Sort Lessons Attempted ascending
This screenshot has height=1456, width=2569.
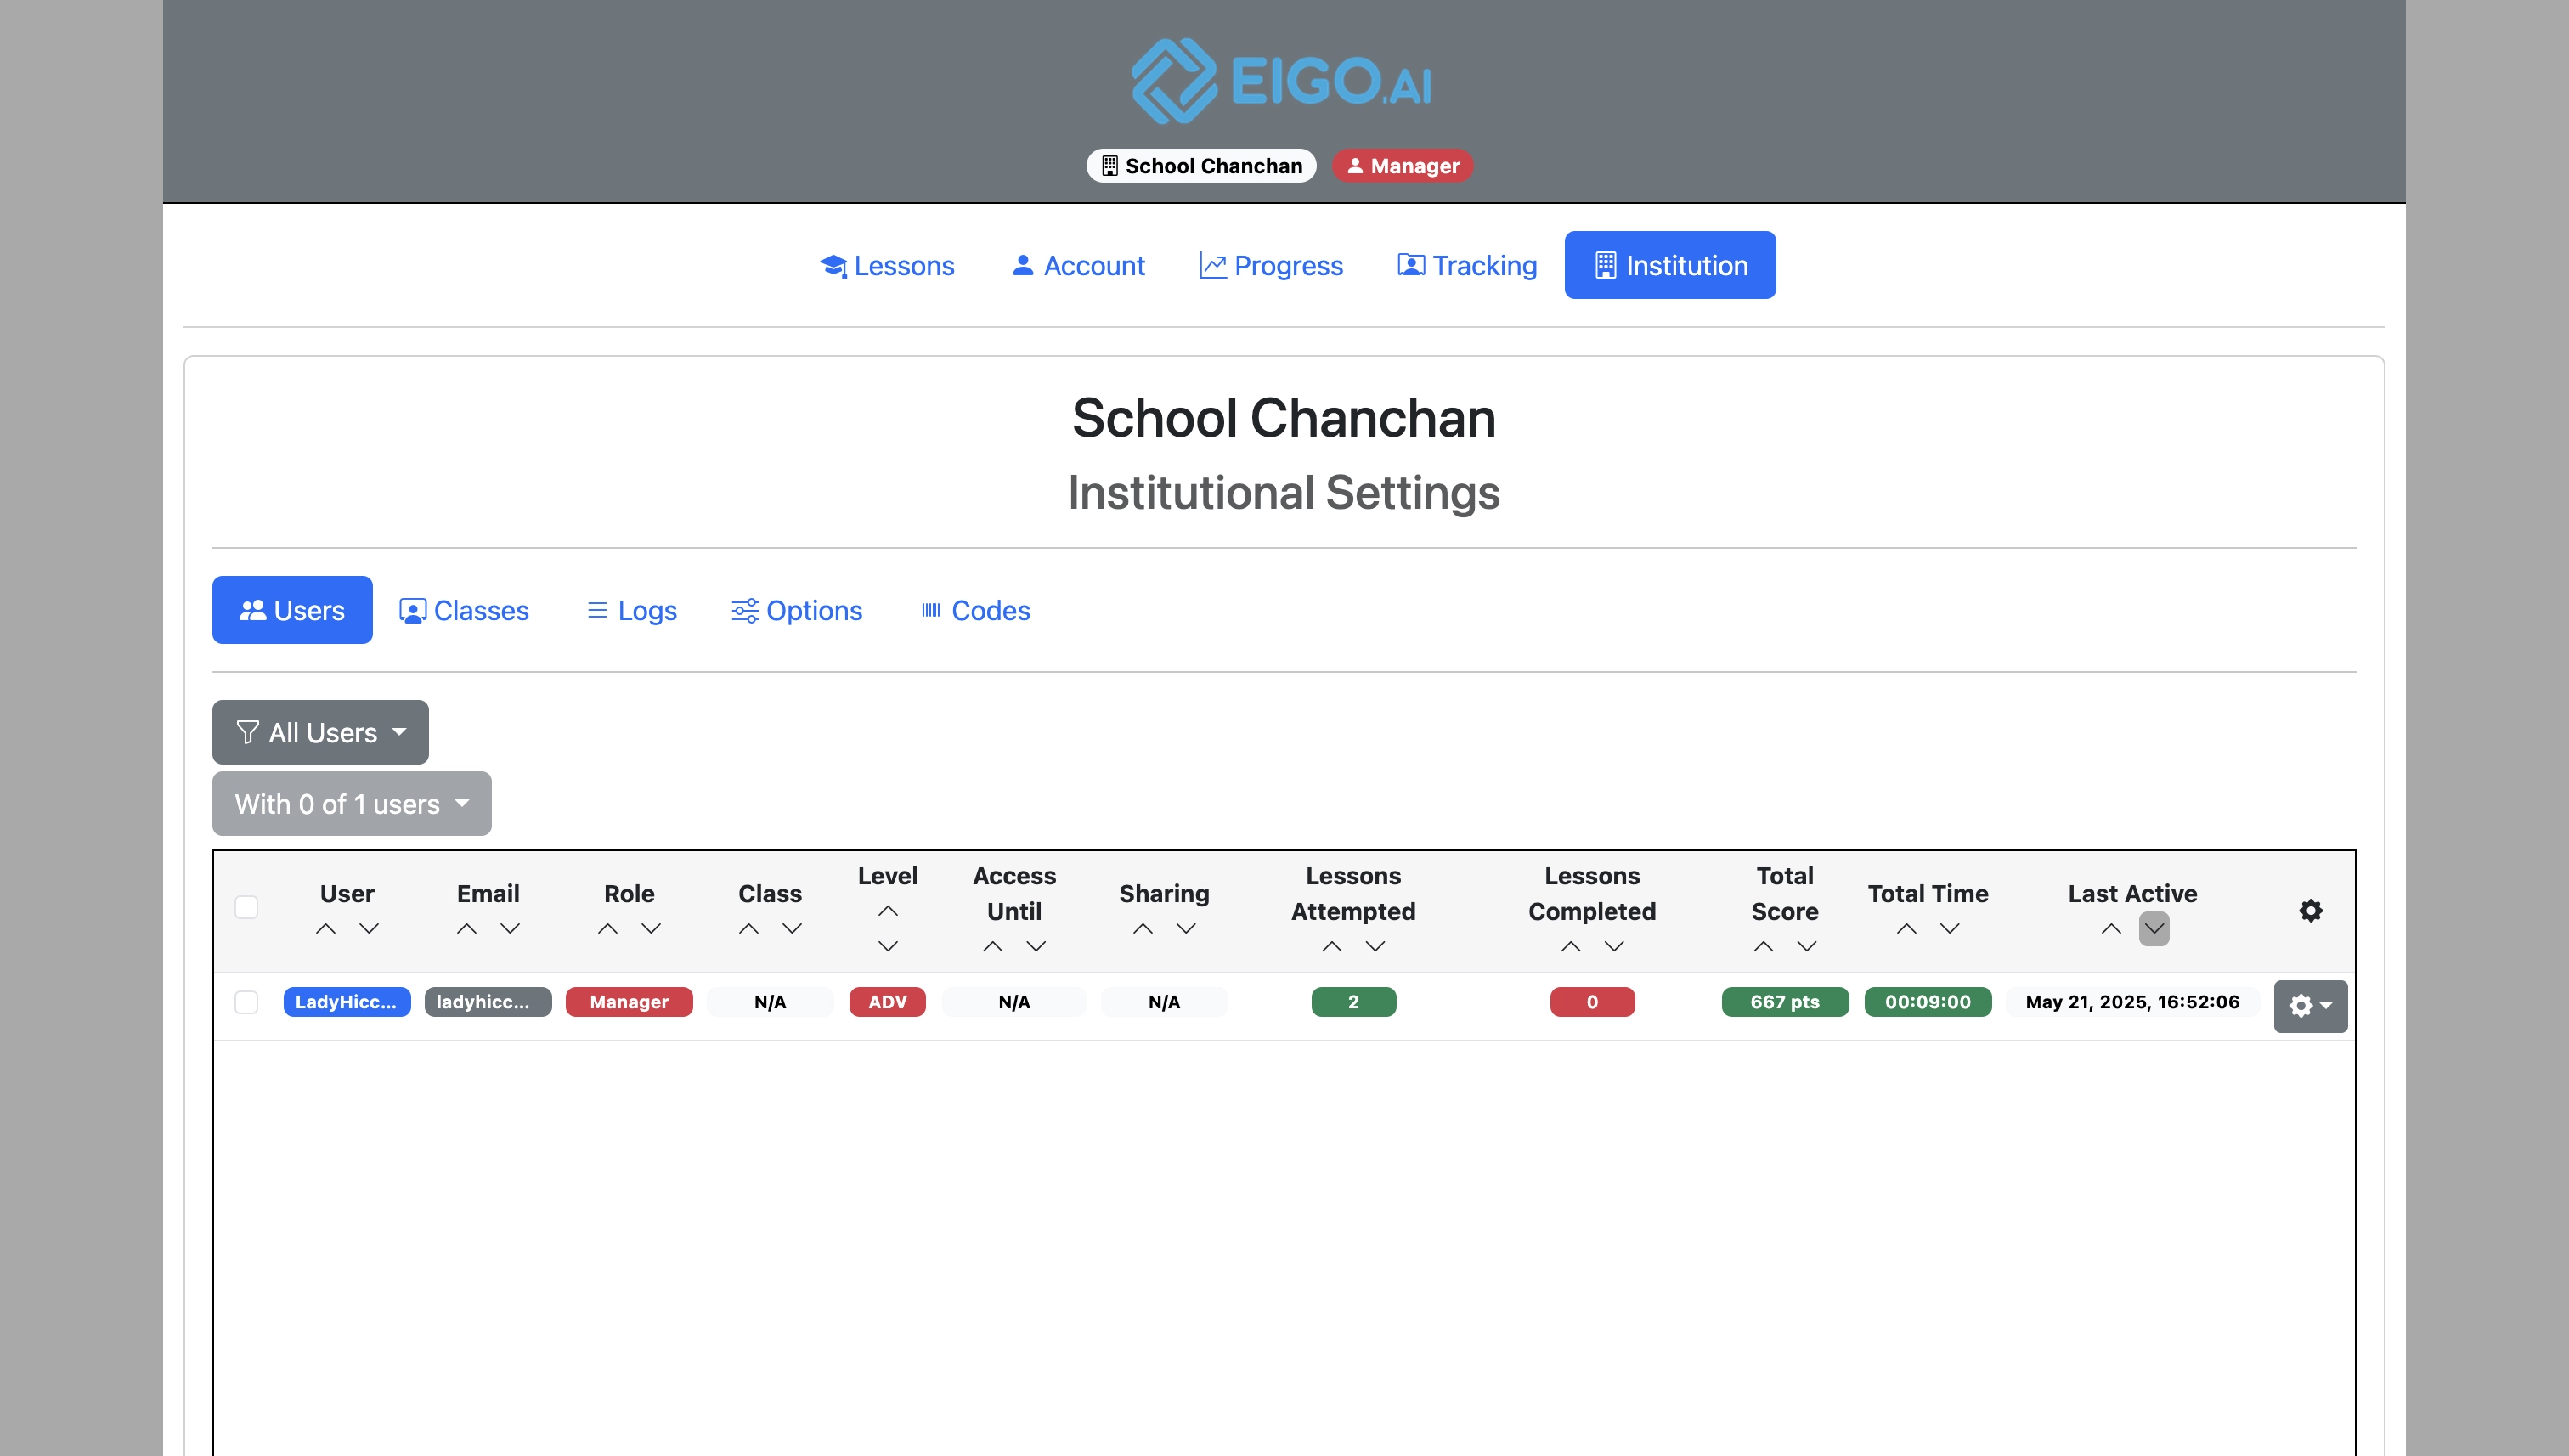coord(1331,946)
